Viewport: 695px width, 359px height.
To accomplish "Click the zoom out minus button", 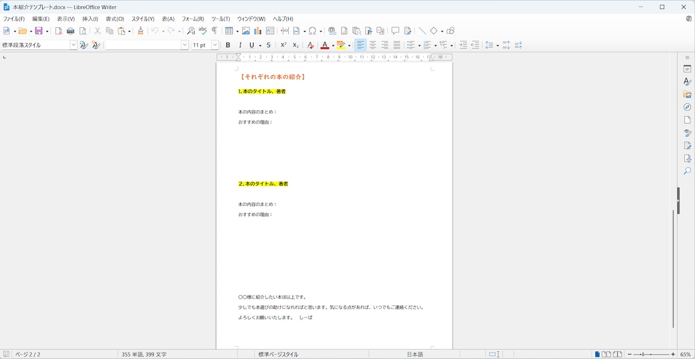I will (x=629, y=354).
